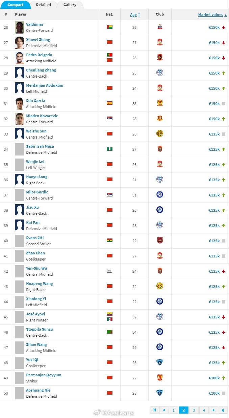
Task: Go to the last page using the pagination icon
Action: [x=223, y=410]
